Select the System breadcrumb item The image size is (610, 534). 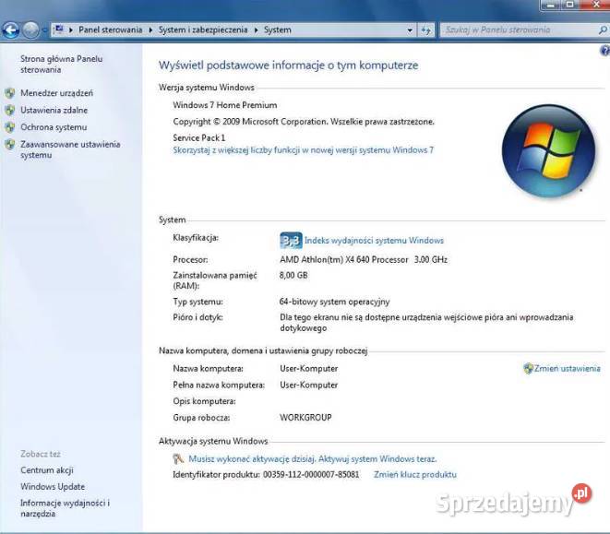click(x=278, y=30)
